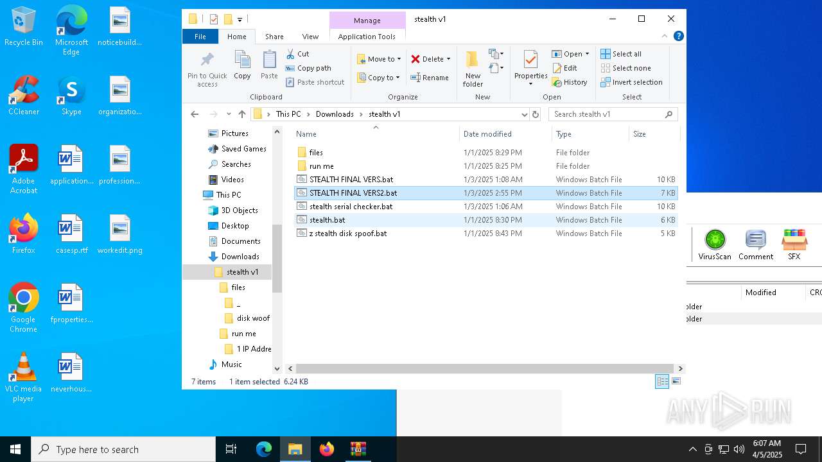822x462 pixels.
Task: Expand the Open button dropdown
Action: [x=587, y=54]
